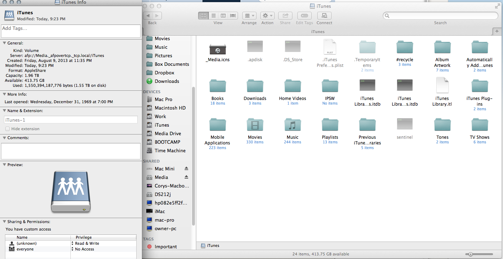Add a new Finder tab

[497, 31]
